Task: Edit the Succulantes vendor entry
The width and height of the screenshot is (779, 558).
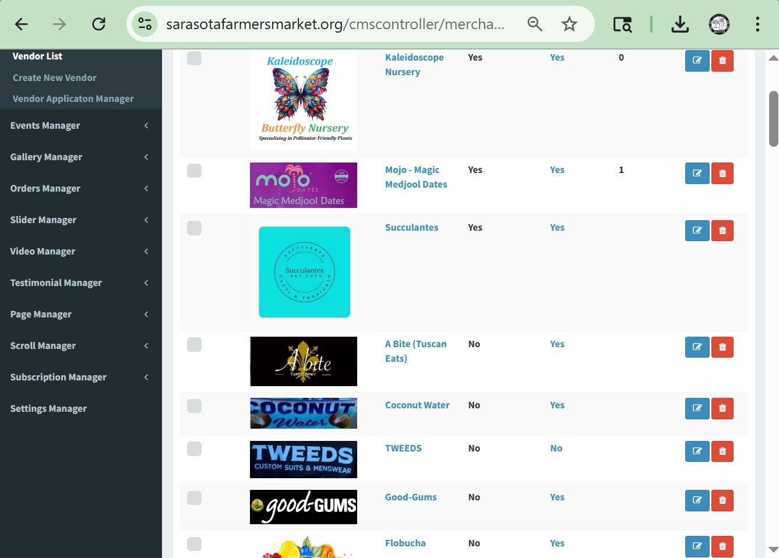Action: (x=697, y=231)
